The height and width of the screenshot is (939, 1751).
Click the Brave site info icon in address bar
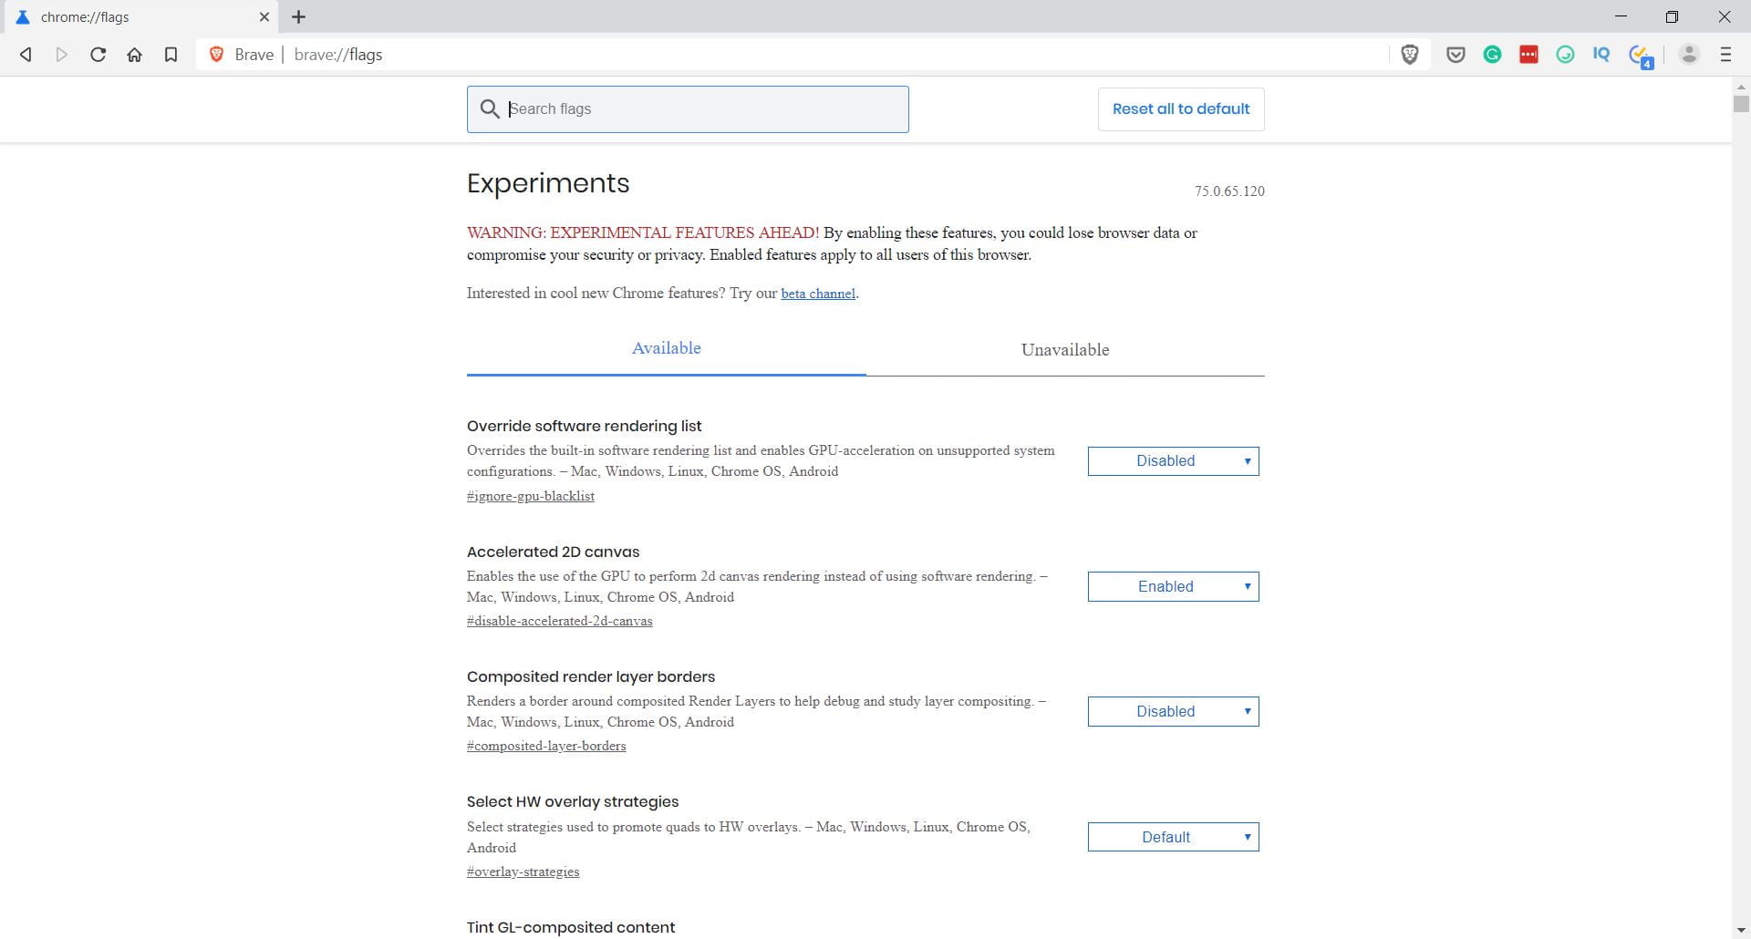coord(217,55)
